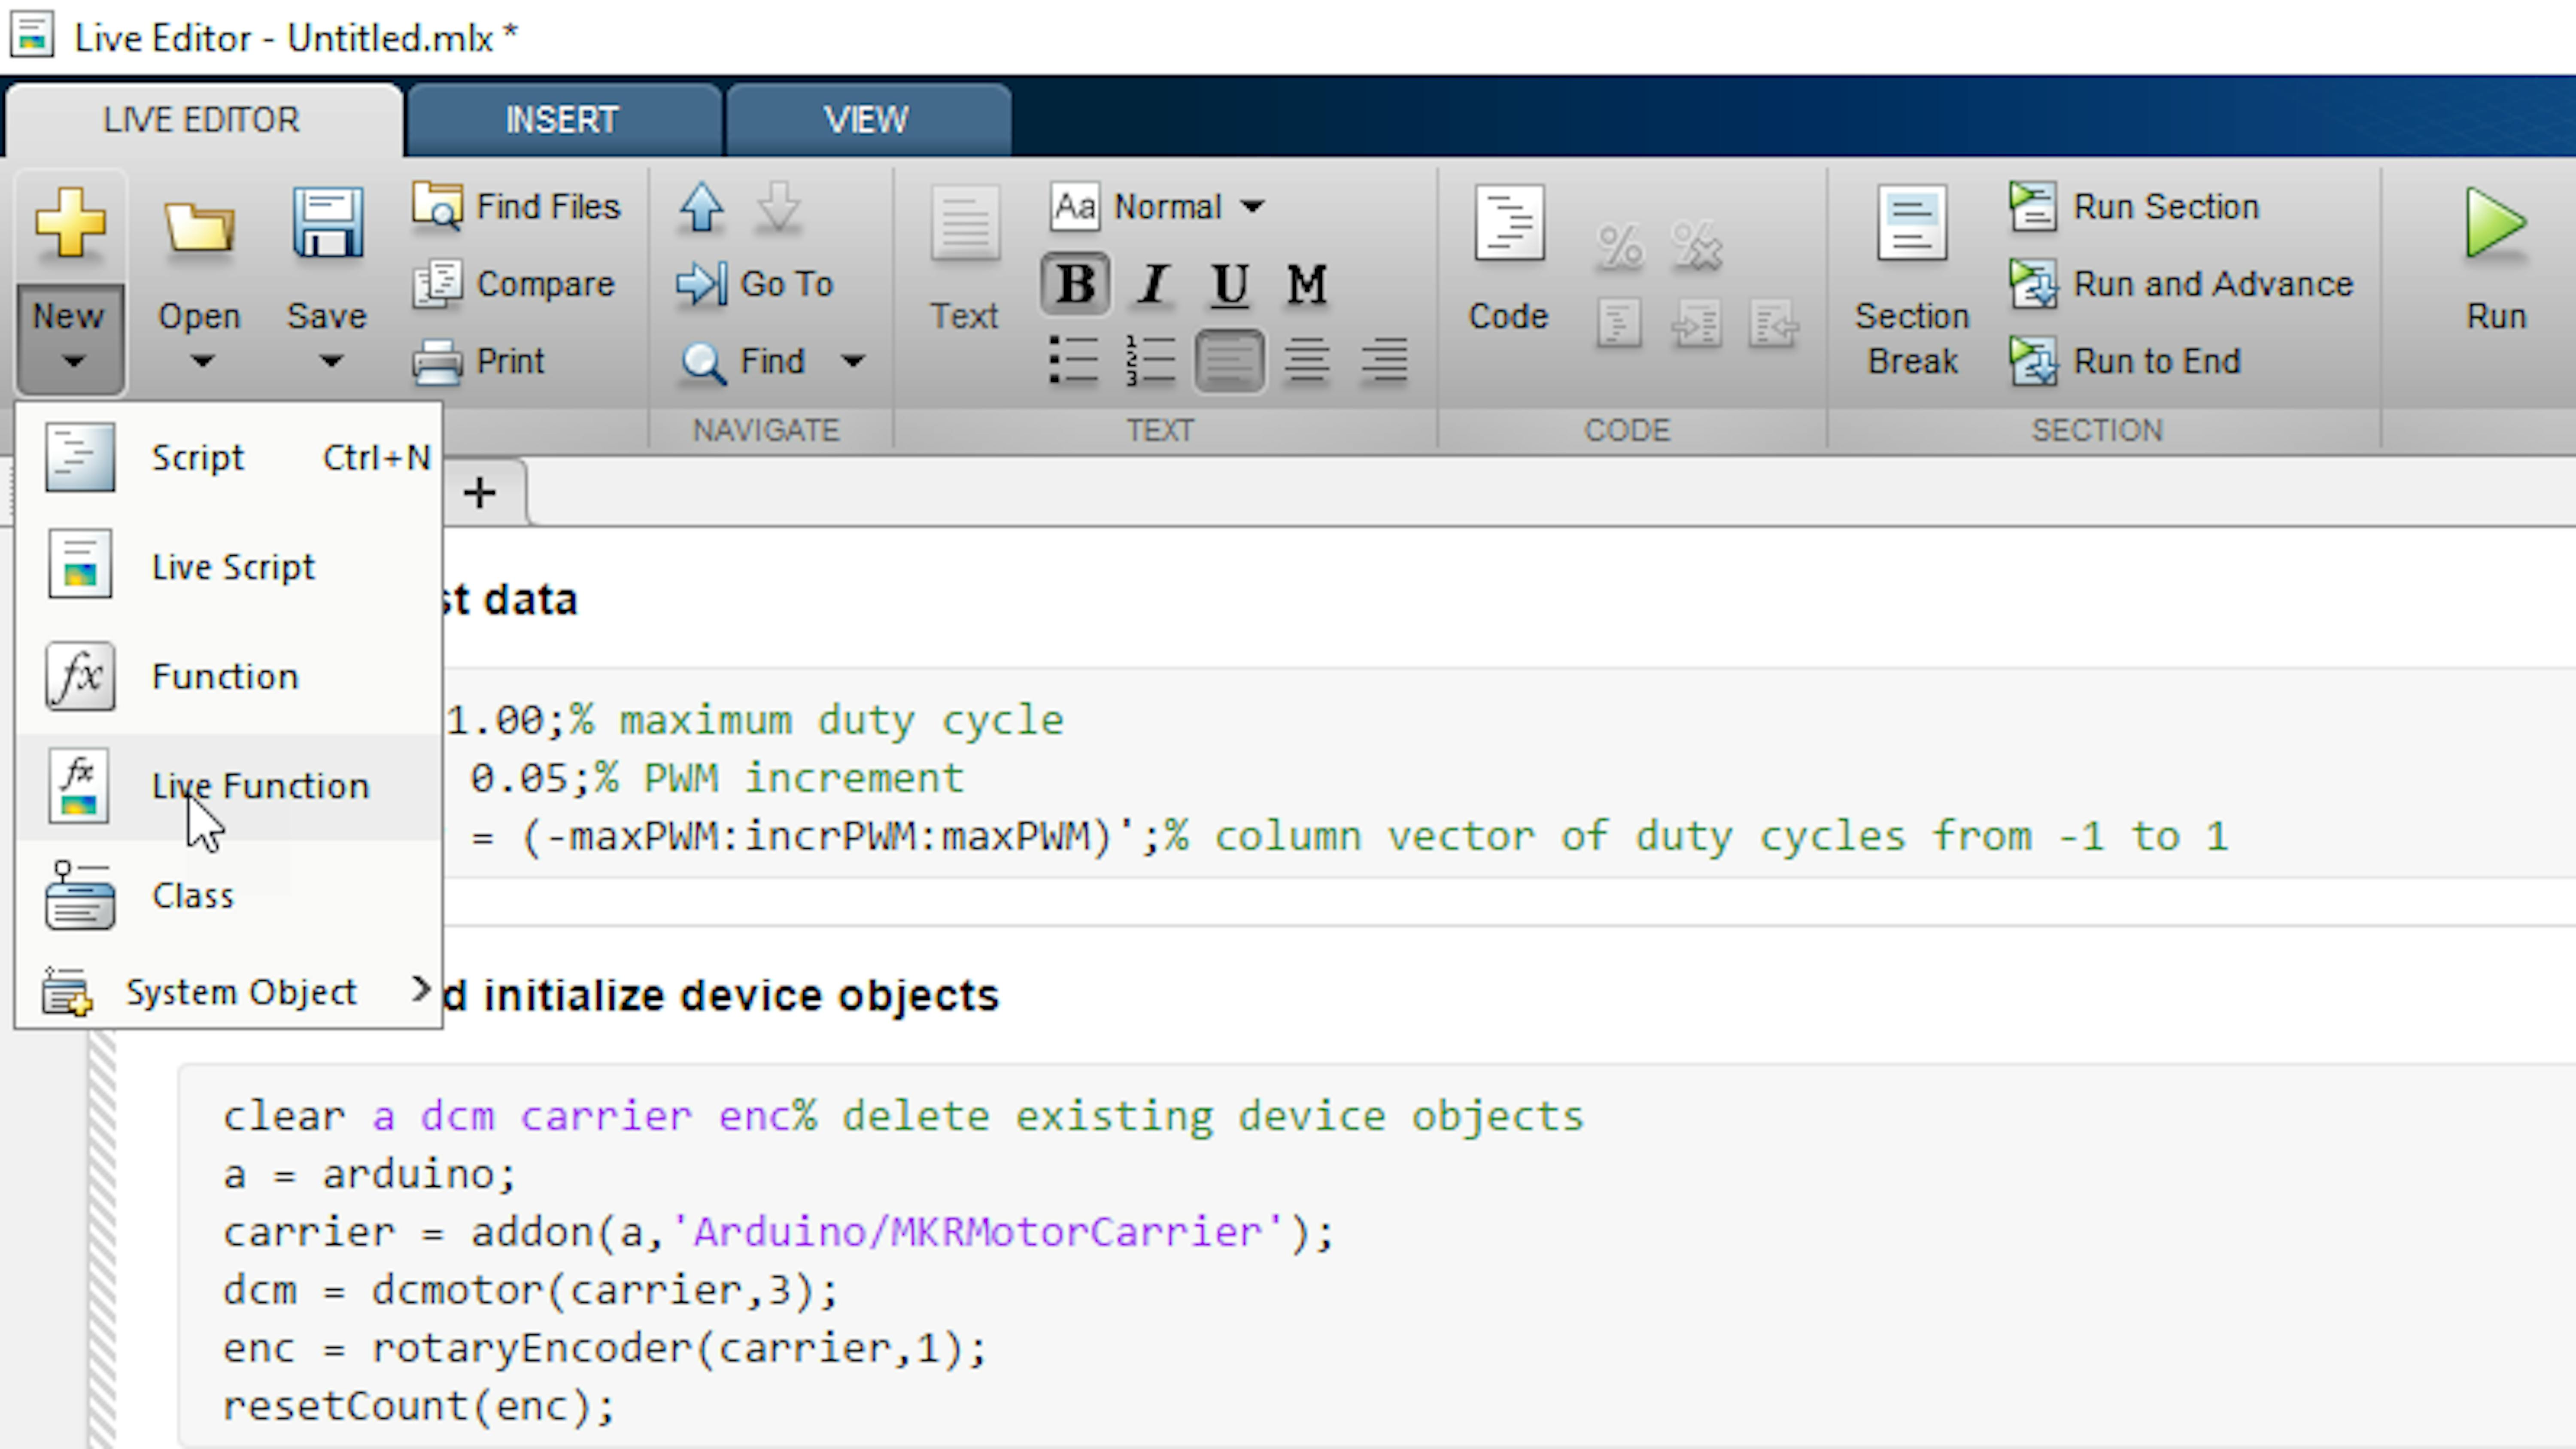Click the Live Editor window title icon
Screen dimensions: 2576x1449
pos(32,36)
